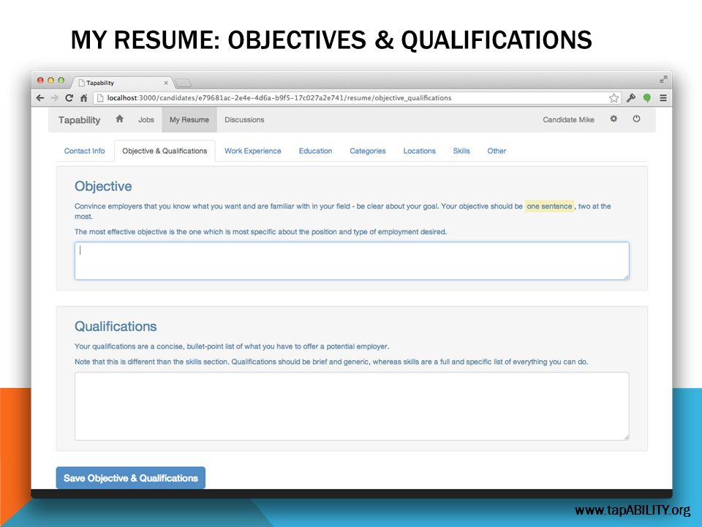Click Save Objective & Qualifications button
This screenshot has width=702, height=527.
pos(131,478)
